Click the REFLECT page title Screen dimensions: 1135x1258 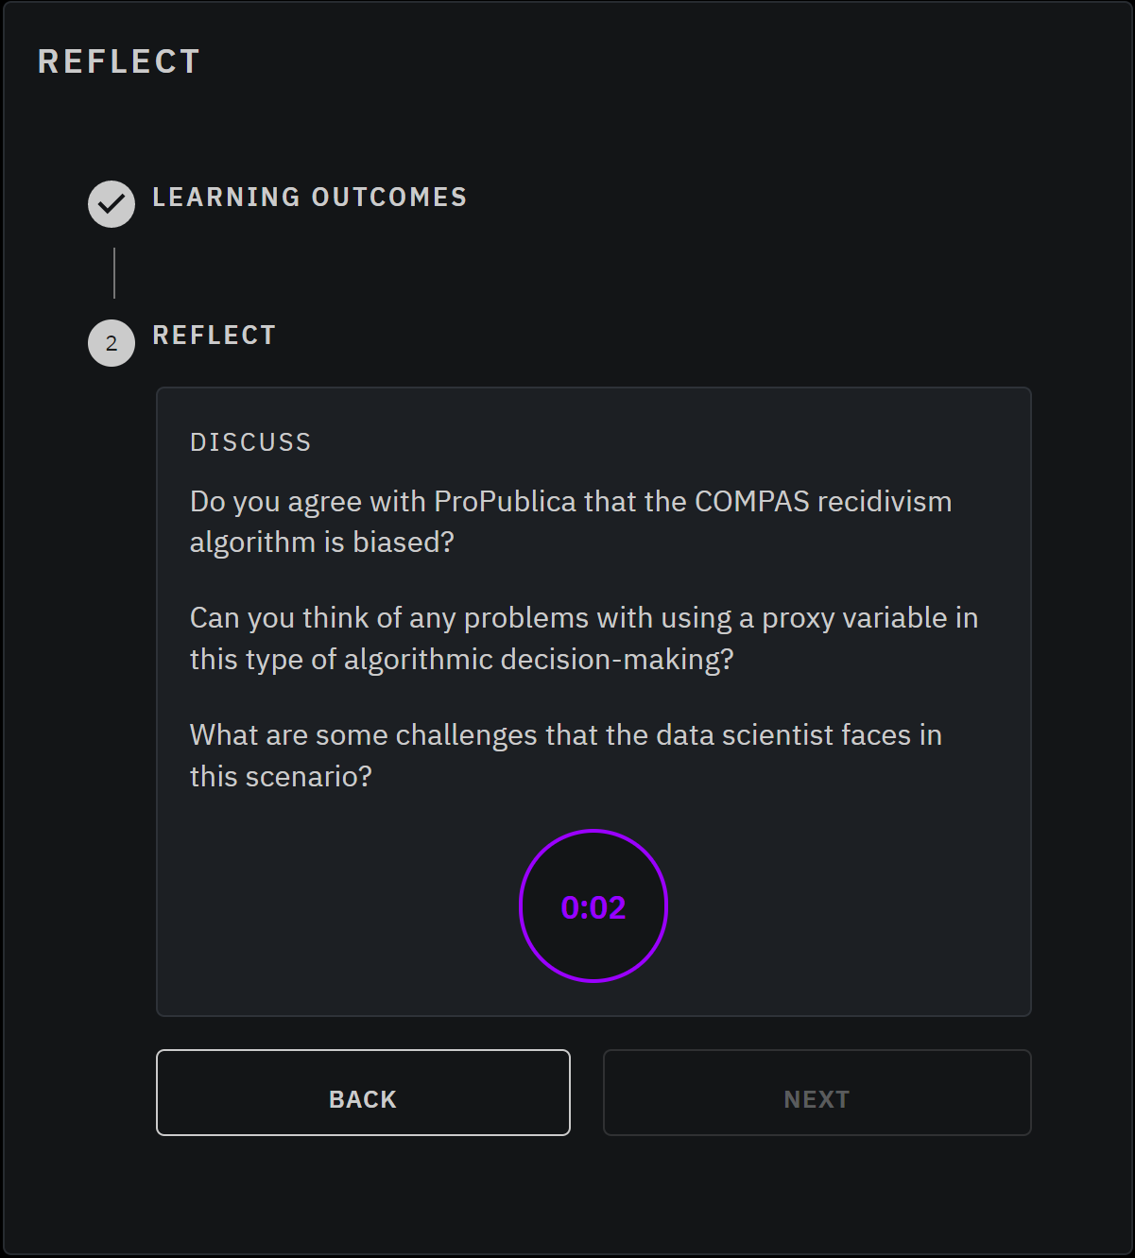pos(119,61)
